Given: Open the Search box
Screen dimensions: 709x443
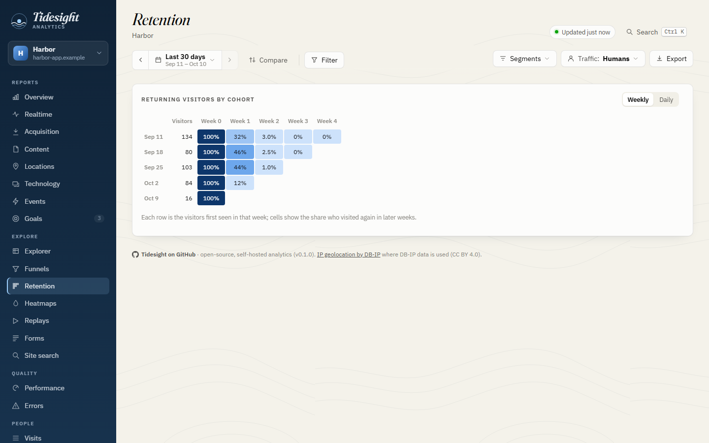Looking at the screenshot, I should click(656, 32).
